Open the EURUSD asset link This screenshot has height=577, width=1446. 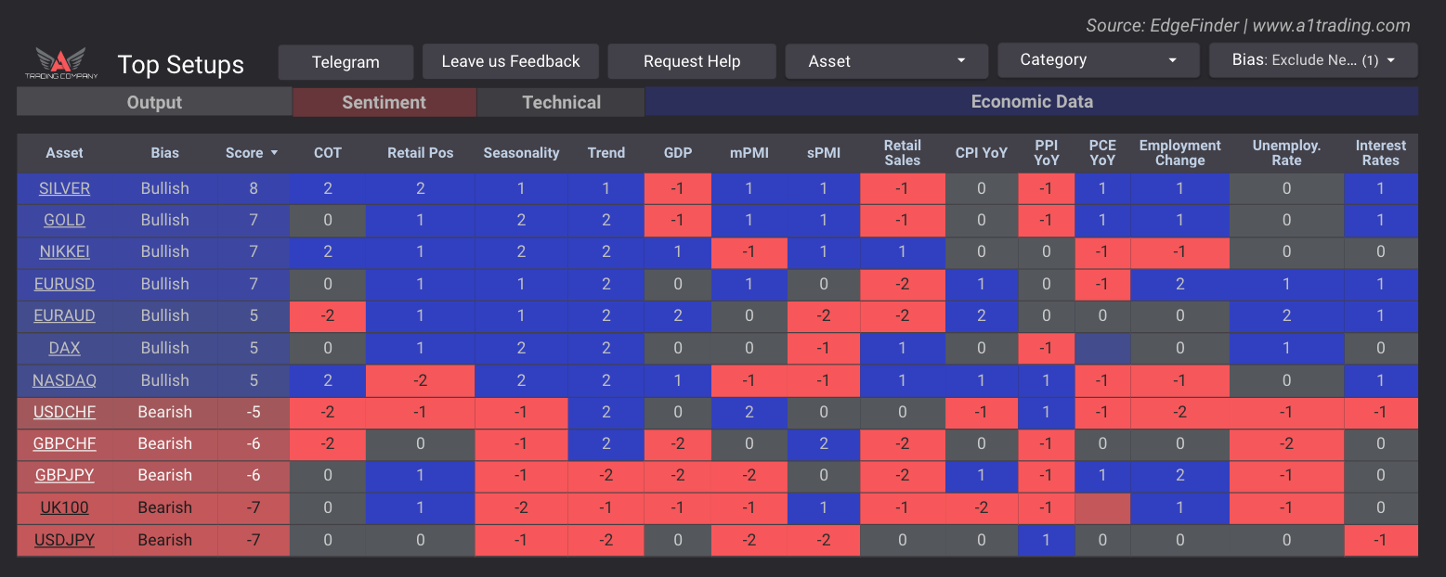click(64, 284)
